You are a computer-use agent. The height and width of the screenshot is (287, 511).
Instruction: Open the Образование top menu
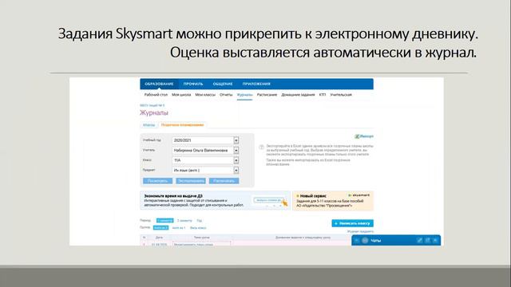coord(159,84)
